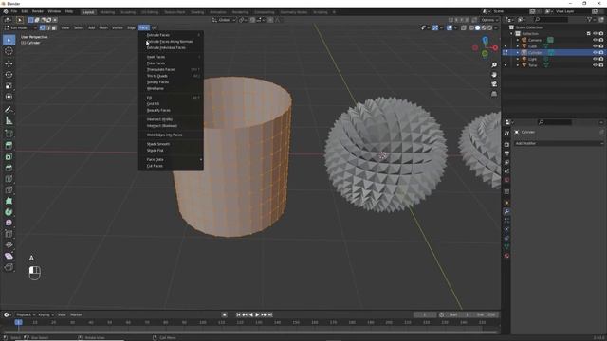Select the Loop Cut tool
This screenshot has width=607, height=341.
tap(9, 179)
